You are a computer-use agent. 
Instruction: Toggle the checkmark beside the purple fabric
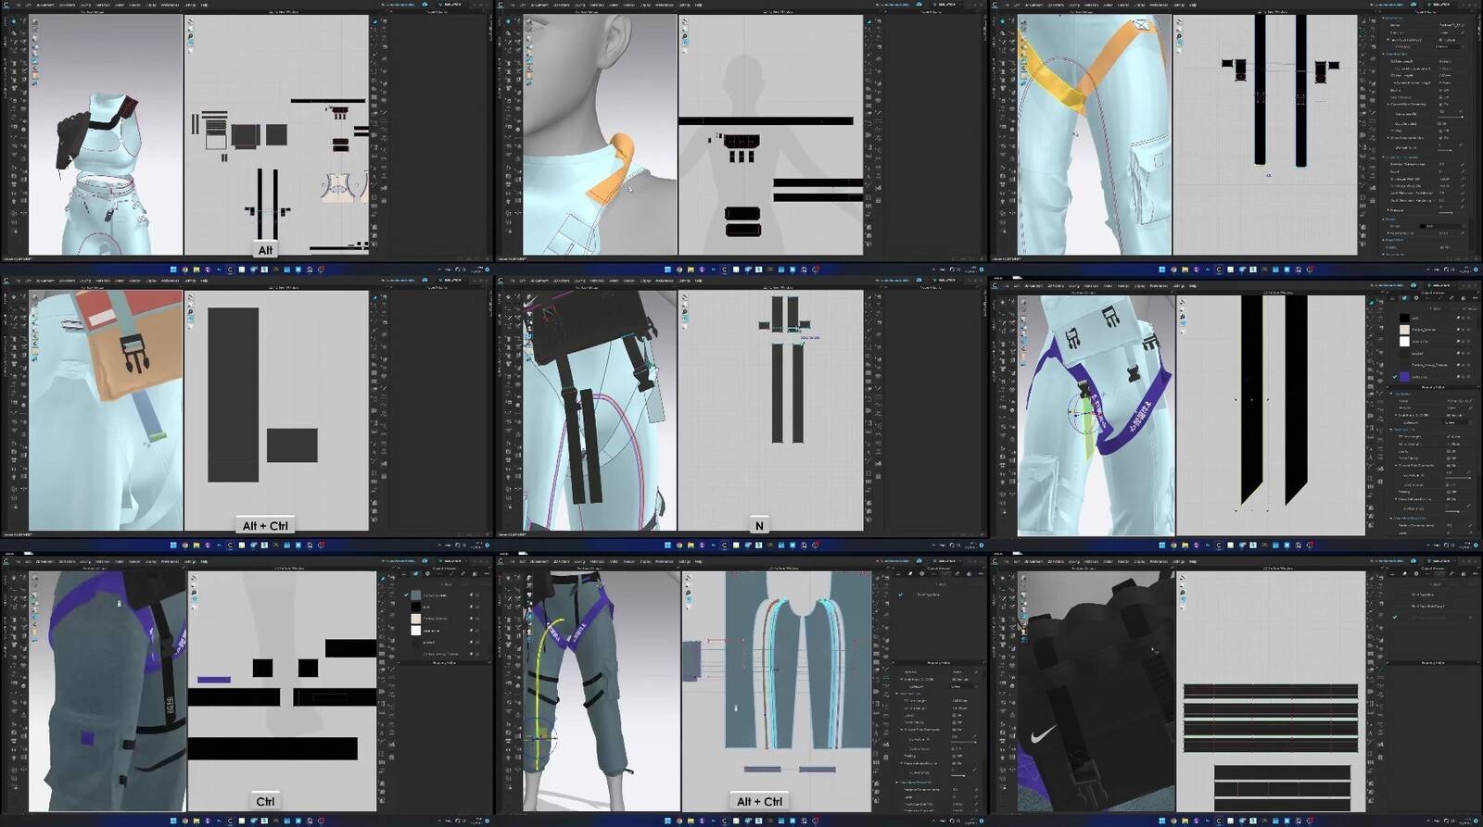(1395, 377)
